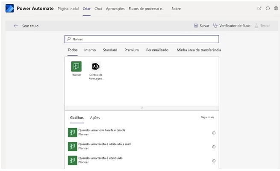The height and width of the screenshot is (171, 280).
Task: Select the Interno filter tab
Action: 90,50
